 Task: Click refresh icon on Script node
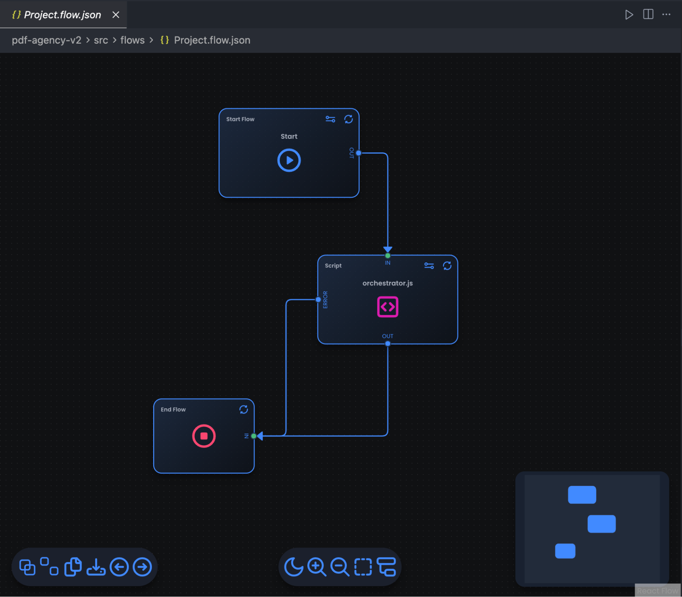[x=447, y=266]
